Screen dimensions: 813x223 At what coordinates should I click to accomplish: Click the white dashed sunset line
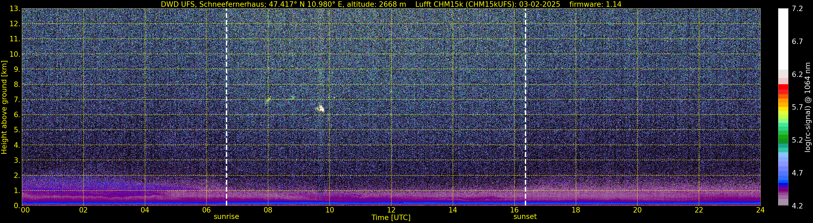click(x=525, y=107)
